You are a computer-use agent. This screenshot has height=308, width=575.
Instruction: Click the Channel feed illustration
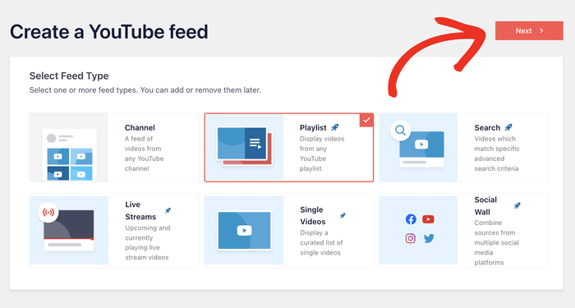[x=69, y=147]
